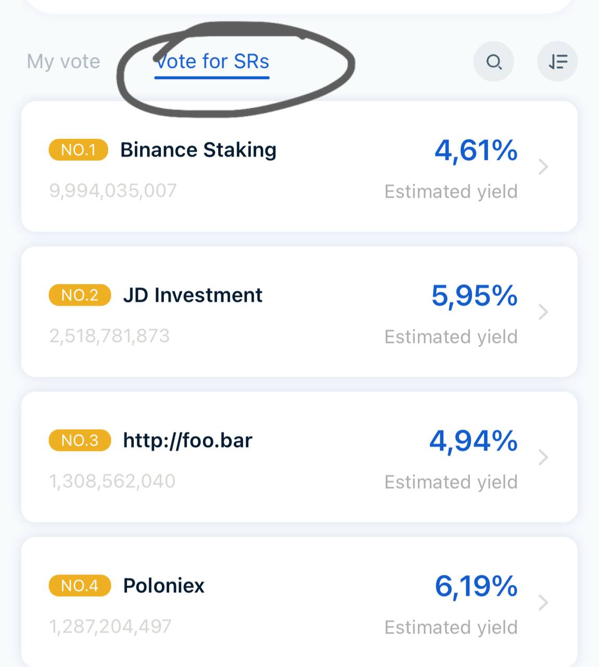The image size is (599, 667).
Task: Open the http://foo.bar representative name
Action: point(187,440)
